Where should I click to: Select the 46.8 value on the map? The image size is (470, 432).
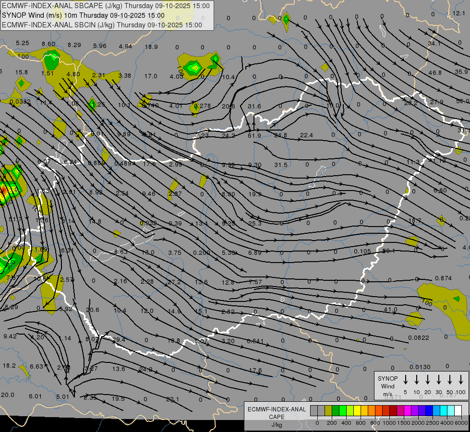click(x=435, y=73)
